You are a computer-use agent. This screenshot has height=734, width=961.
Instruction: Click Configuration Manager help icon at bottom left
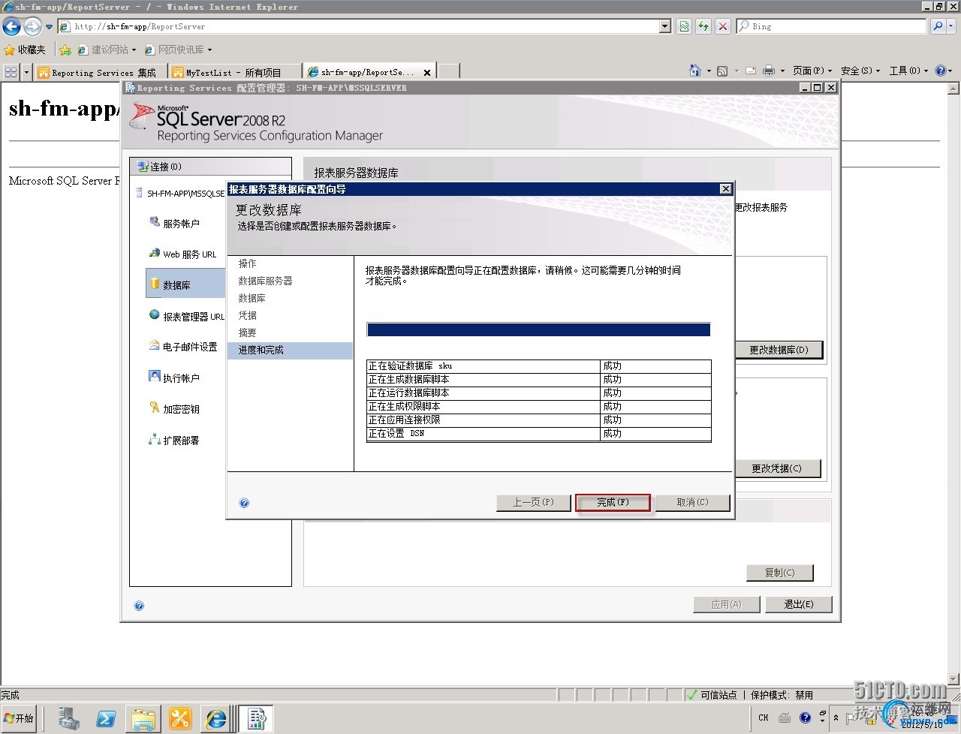point(139,606)
